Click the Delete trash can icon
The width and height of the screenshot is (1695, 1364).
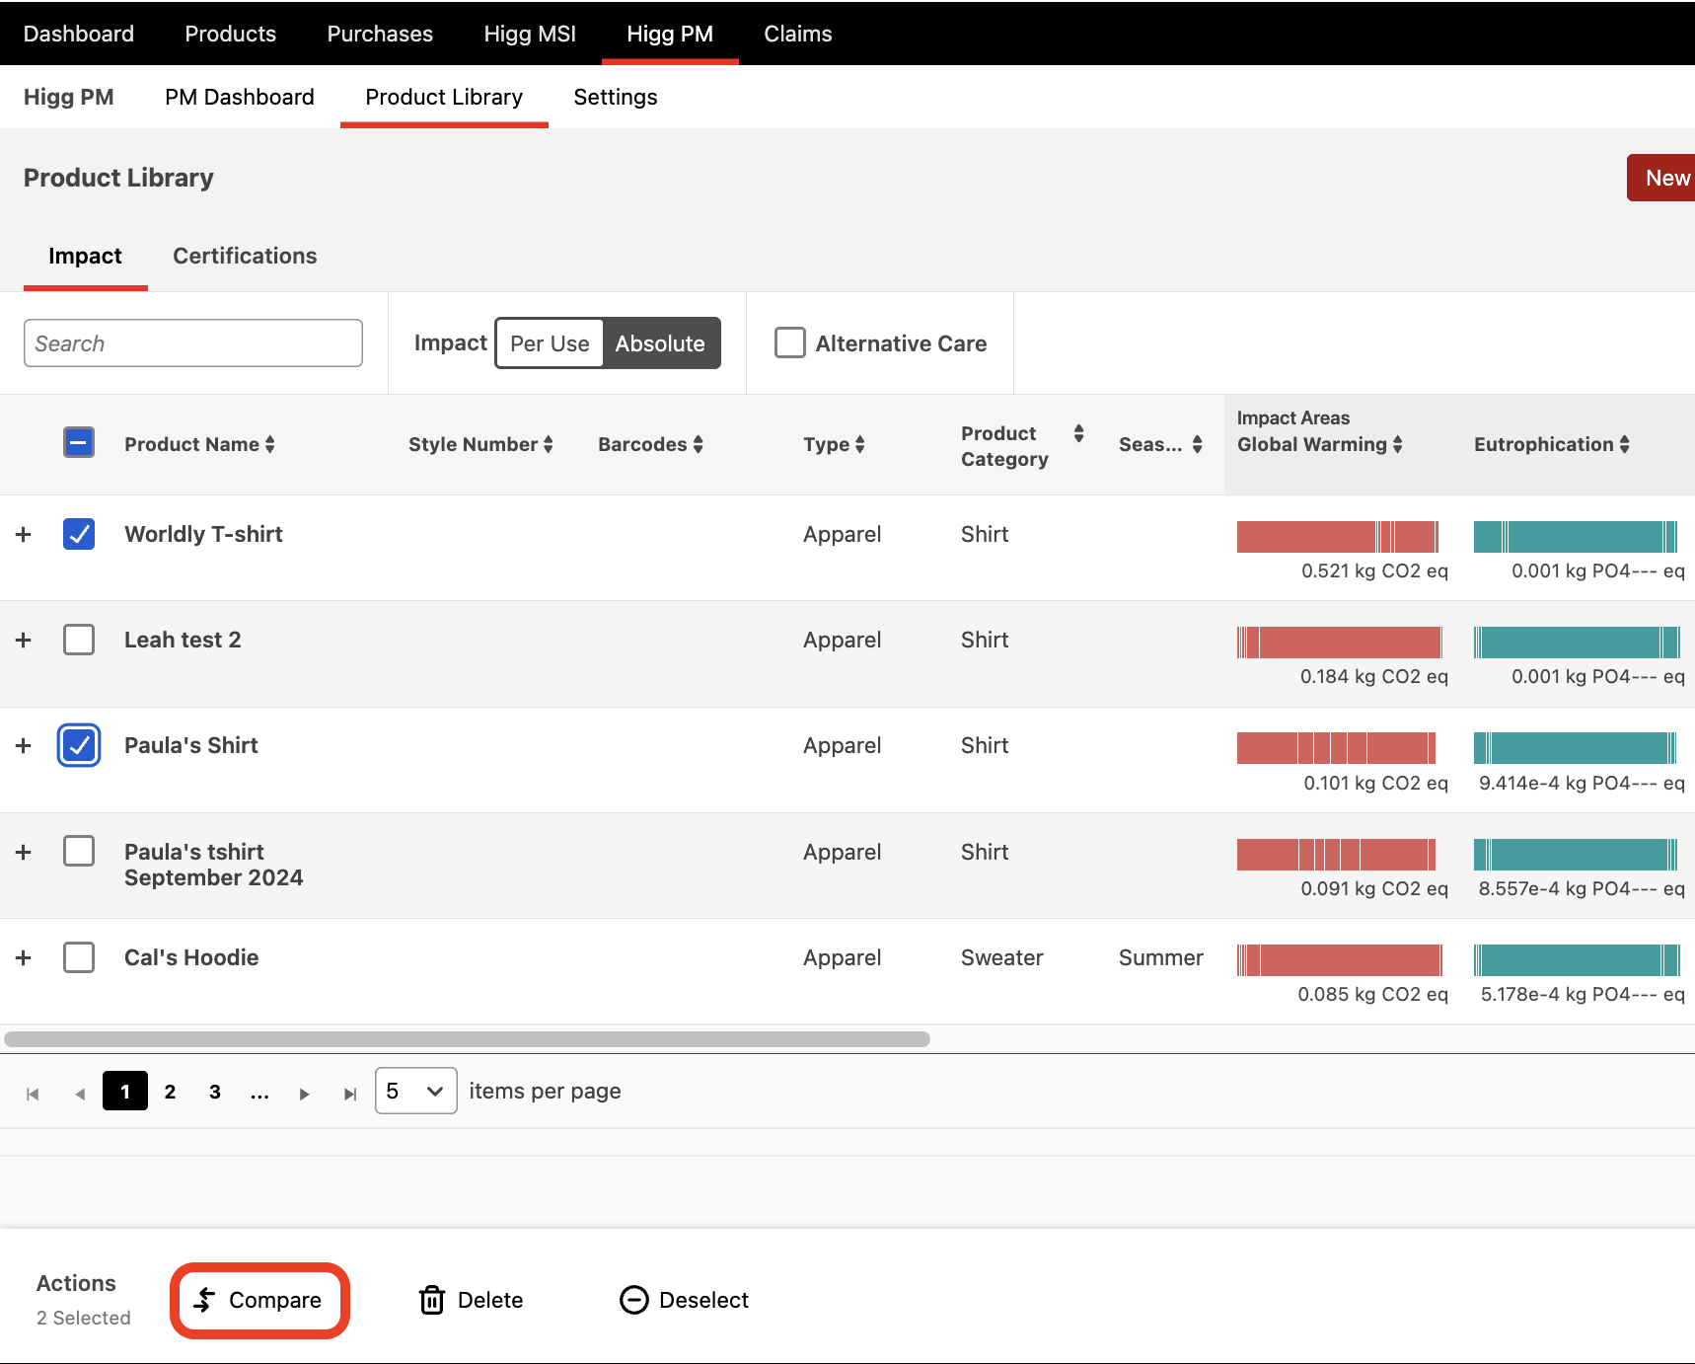click(432, 1300)
